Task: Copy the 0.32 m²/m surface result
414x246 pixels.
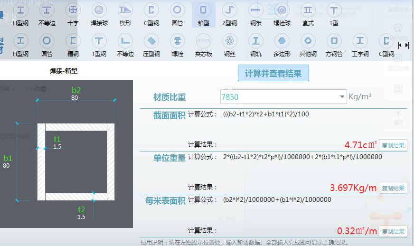Action: click(393, 231)
